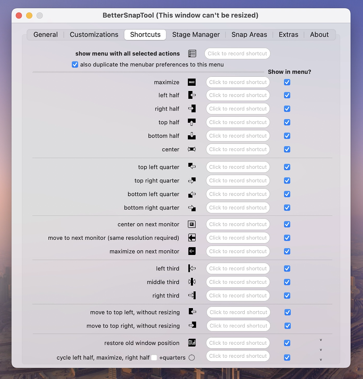This screenshot has width=363, height=379.
Task: Click the top half arrow icon
Action: tap(192, 122)
